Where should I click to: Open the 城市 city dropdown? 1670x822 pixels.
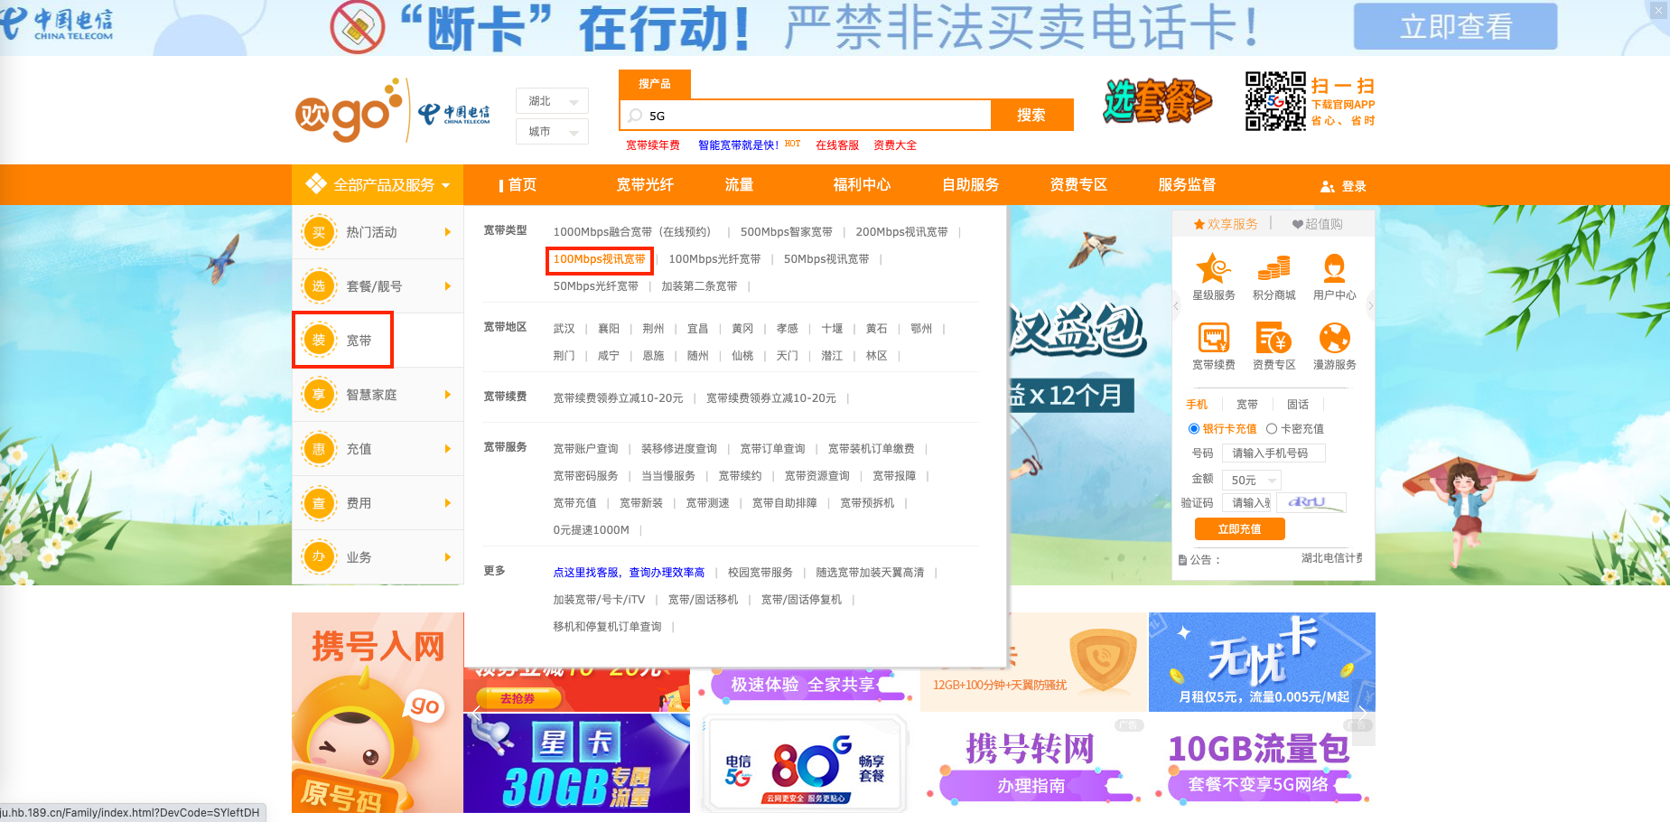pos(551,131)
